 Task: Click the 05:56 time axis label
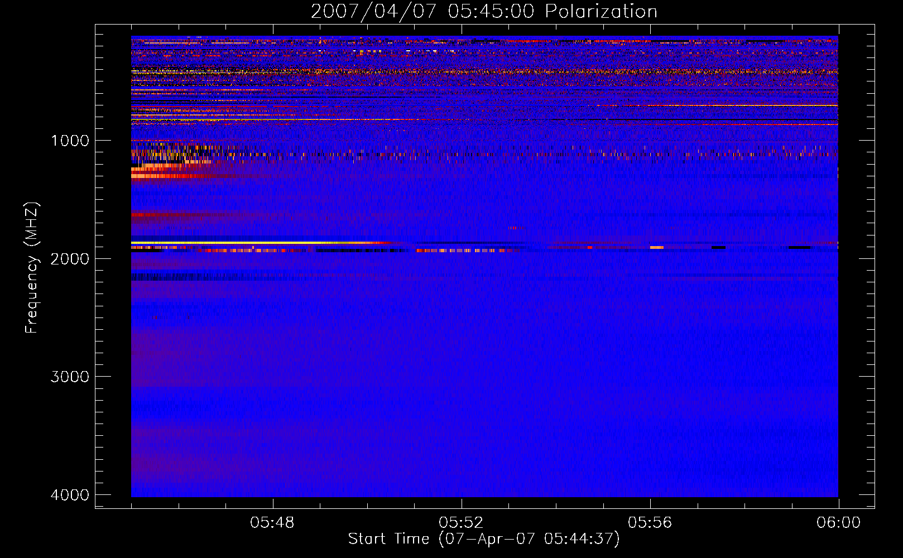[650, 523]
